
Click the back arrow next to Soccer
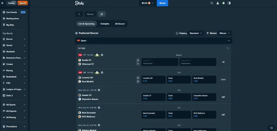tap(79, 14)
